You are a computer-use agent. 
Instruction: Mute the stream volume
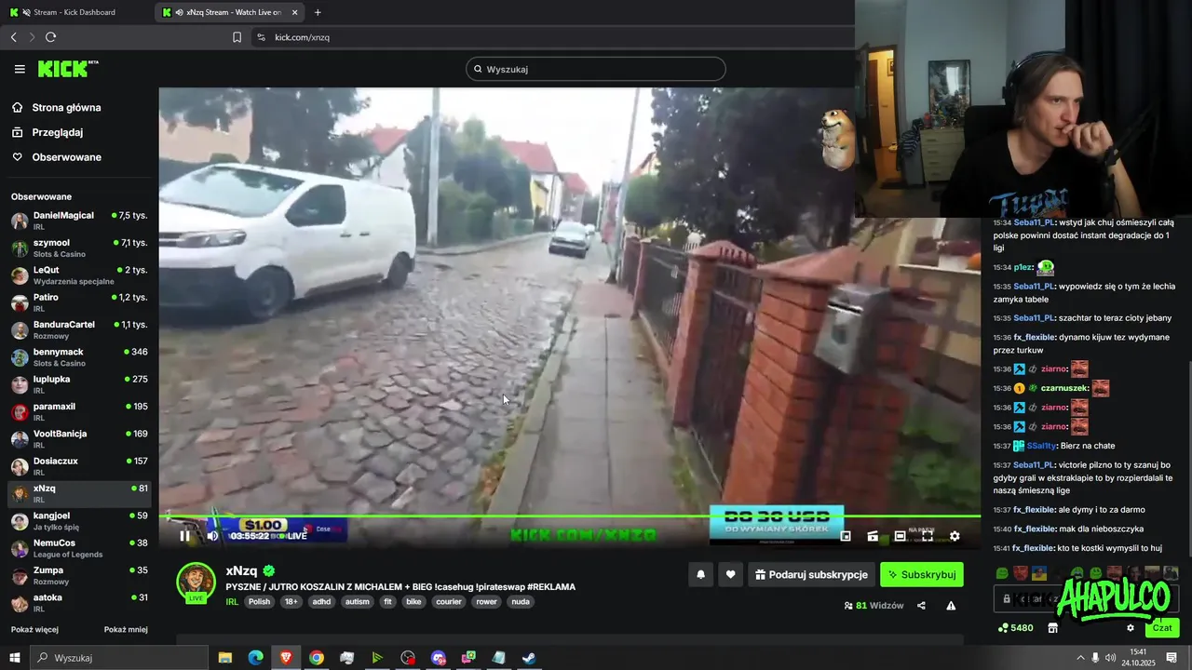212,535
